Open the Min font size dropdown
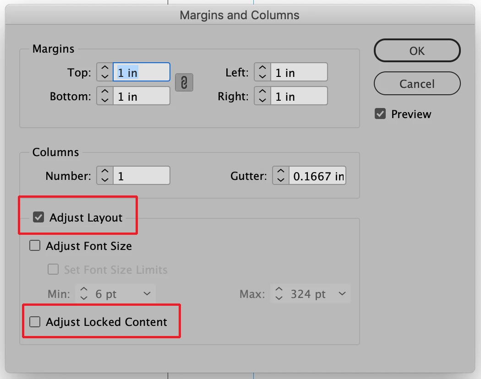Viewport: 481px width, 379px height. pyautogui.click(x=147, y=294)
